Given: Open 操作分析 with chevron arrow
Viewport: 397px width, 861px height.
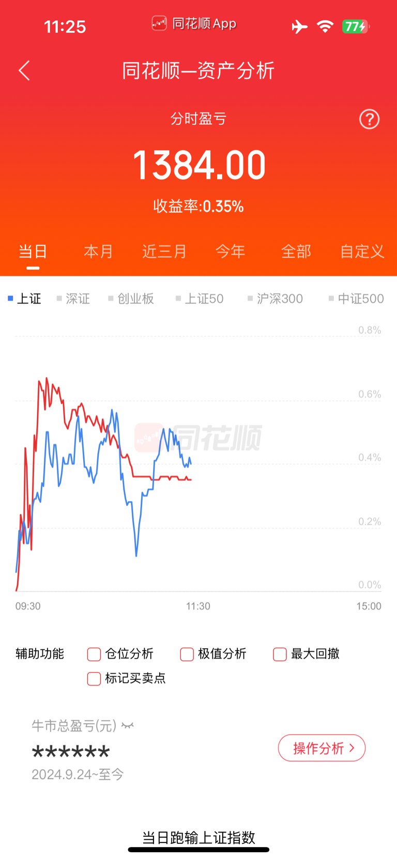Looking at the screenshot, I should tap(322, 748).
